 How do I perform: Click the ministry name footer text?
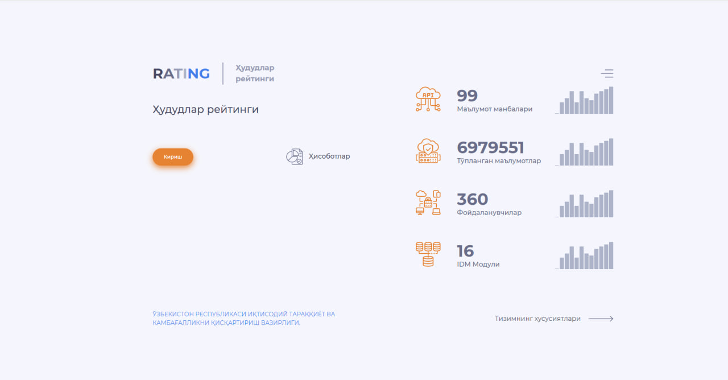[244, 319]
